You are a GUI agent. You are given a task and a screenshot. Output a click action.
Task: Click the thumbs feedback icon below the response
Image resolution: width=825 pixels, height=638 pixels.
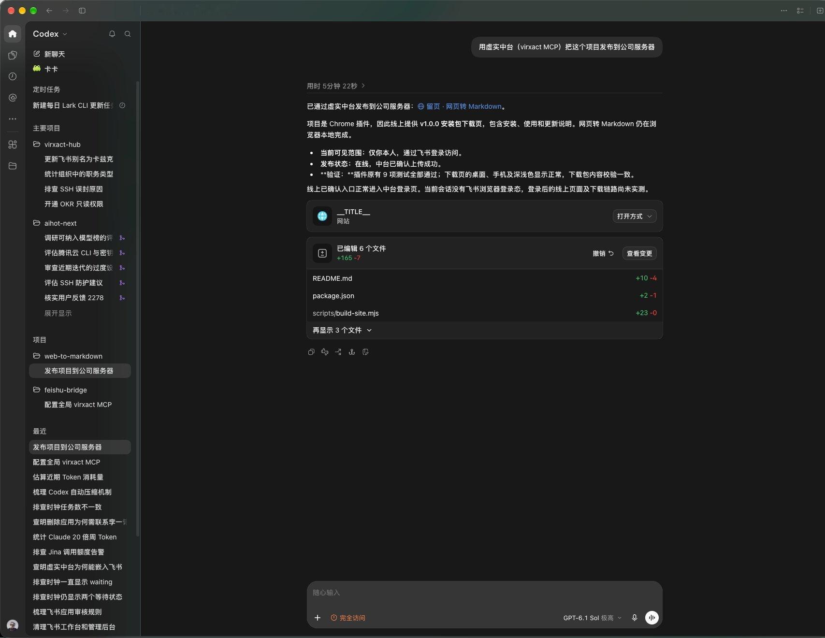pyautogui.click(x=325, y=352)
